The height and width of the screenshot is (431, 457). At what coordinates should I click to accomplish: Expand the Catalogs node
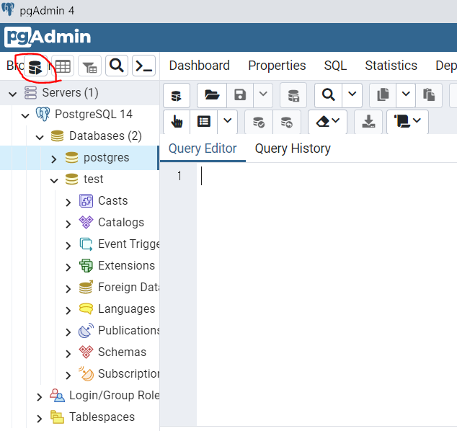click(x=68, y=223)
